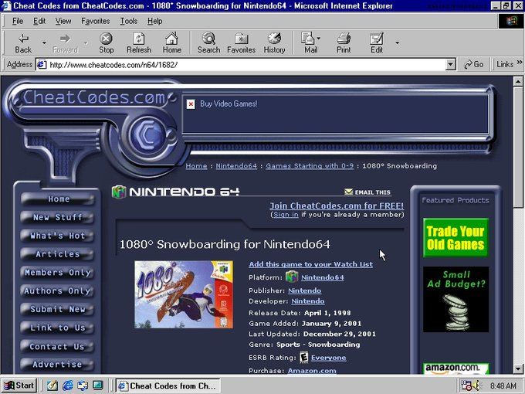Click the page scrollbar down arrow
525x394 pixels.
tap(518, 369)
